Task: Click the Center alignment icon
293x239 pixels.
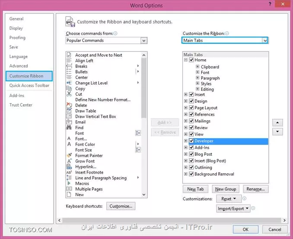Action: [69, 78]
